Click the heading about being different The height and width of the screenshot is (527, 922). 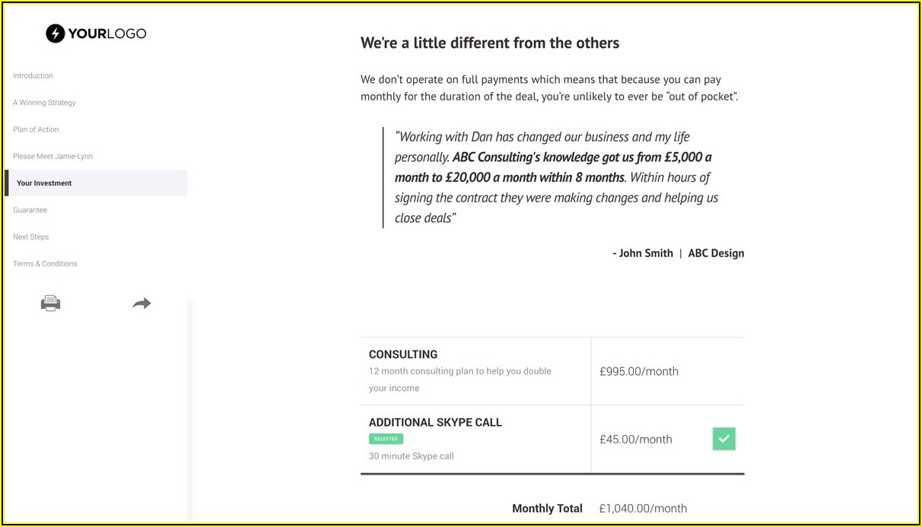point(490,43)
